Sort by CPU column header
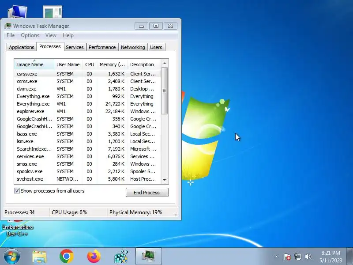 click(x=90, y=64)
